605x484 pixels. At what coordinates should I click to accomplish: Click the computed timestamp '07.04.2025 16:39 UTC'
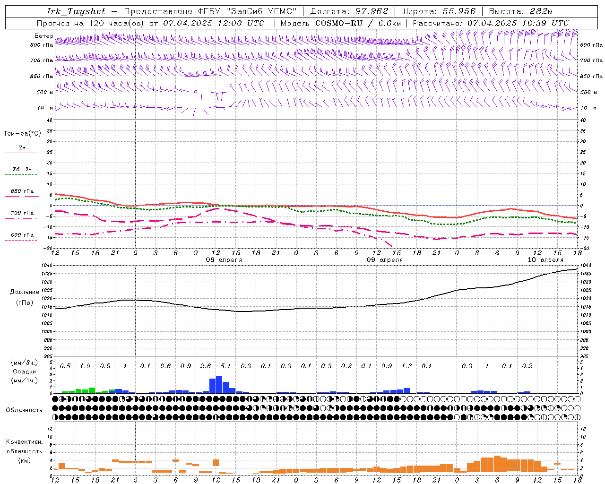tap(518, 23)
